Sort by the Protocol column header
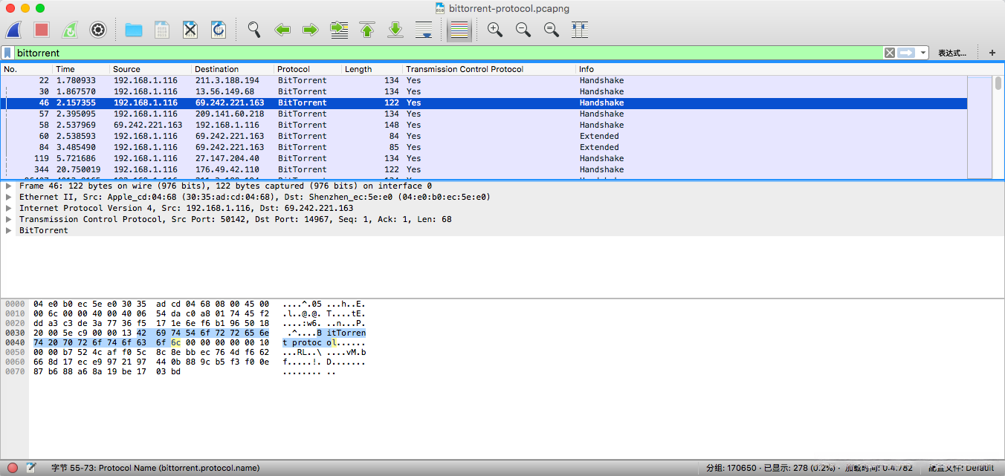 (x=294, y=69)
